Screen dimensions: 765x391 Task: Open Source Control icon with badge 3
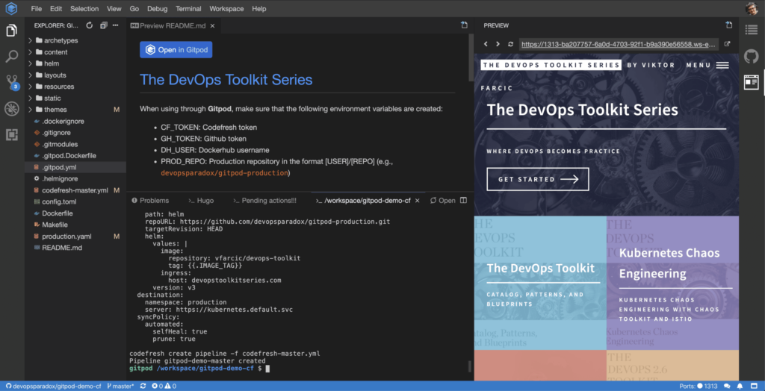coord(12,82)
